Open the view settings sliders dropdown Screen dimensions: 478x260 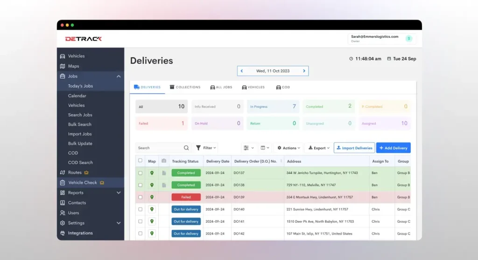pos(248,148)
